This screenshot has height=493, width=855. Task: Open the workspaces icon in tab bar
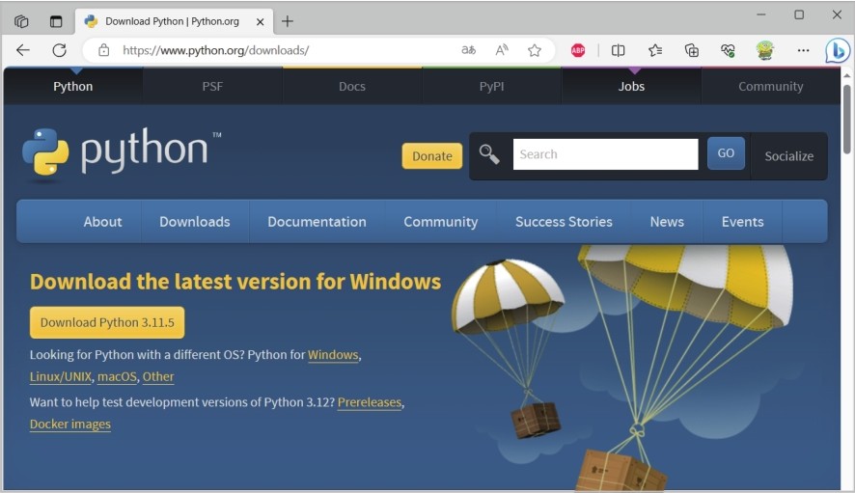pos(21,21)
